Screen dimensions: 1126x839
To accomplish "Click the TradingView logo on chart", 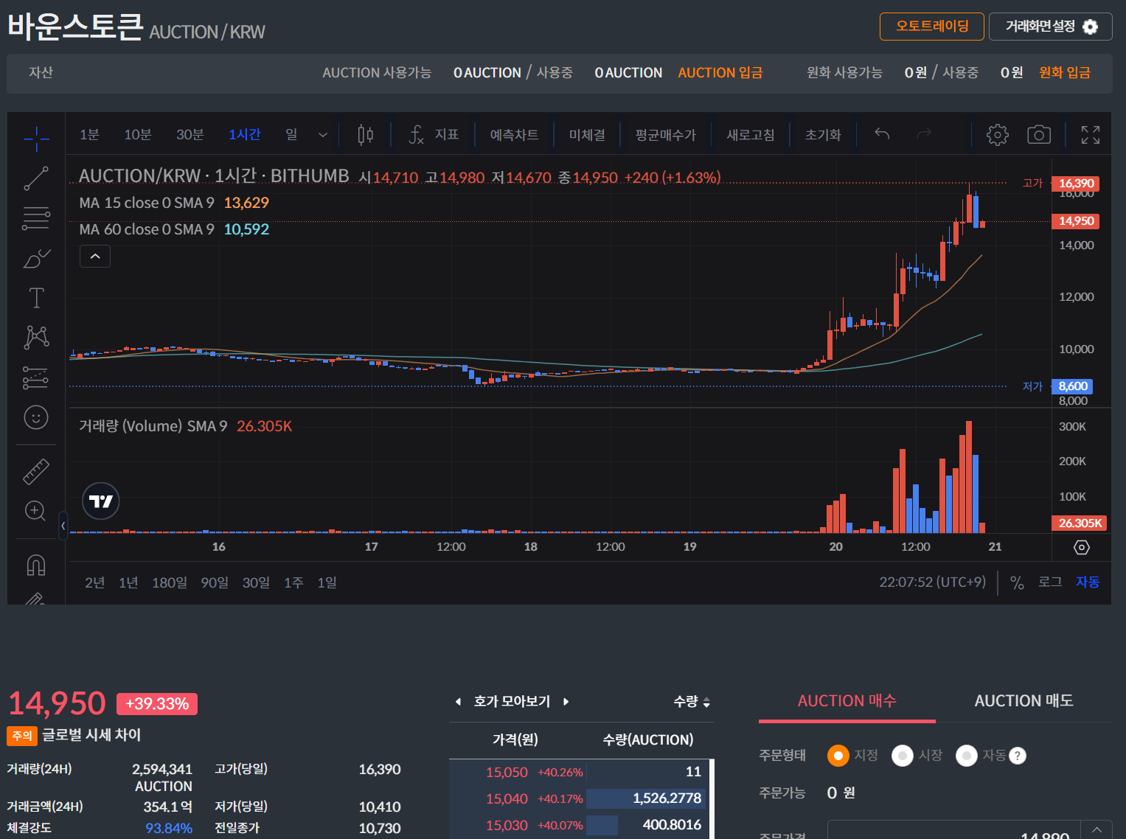I will tap(101, 501).
